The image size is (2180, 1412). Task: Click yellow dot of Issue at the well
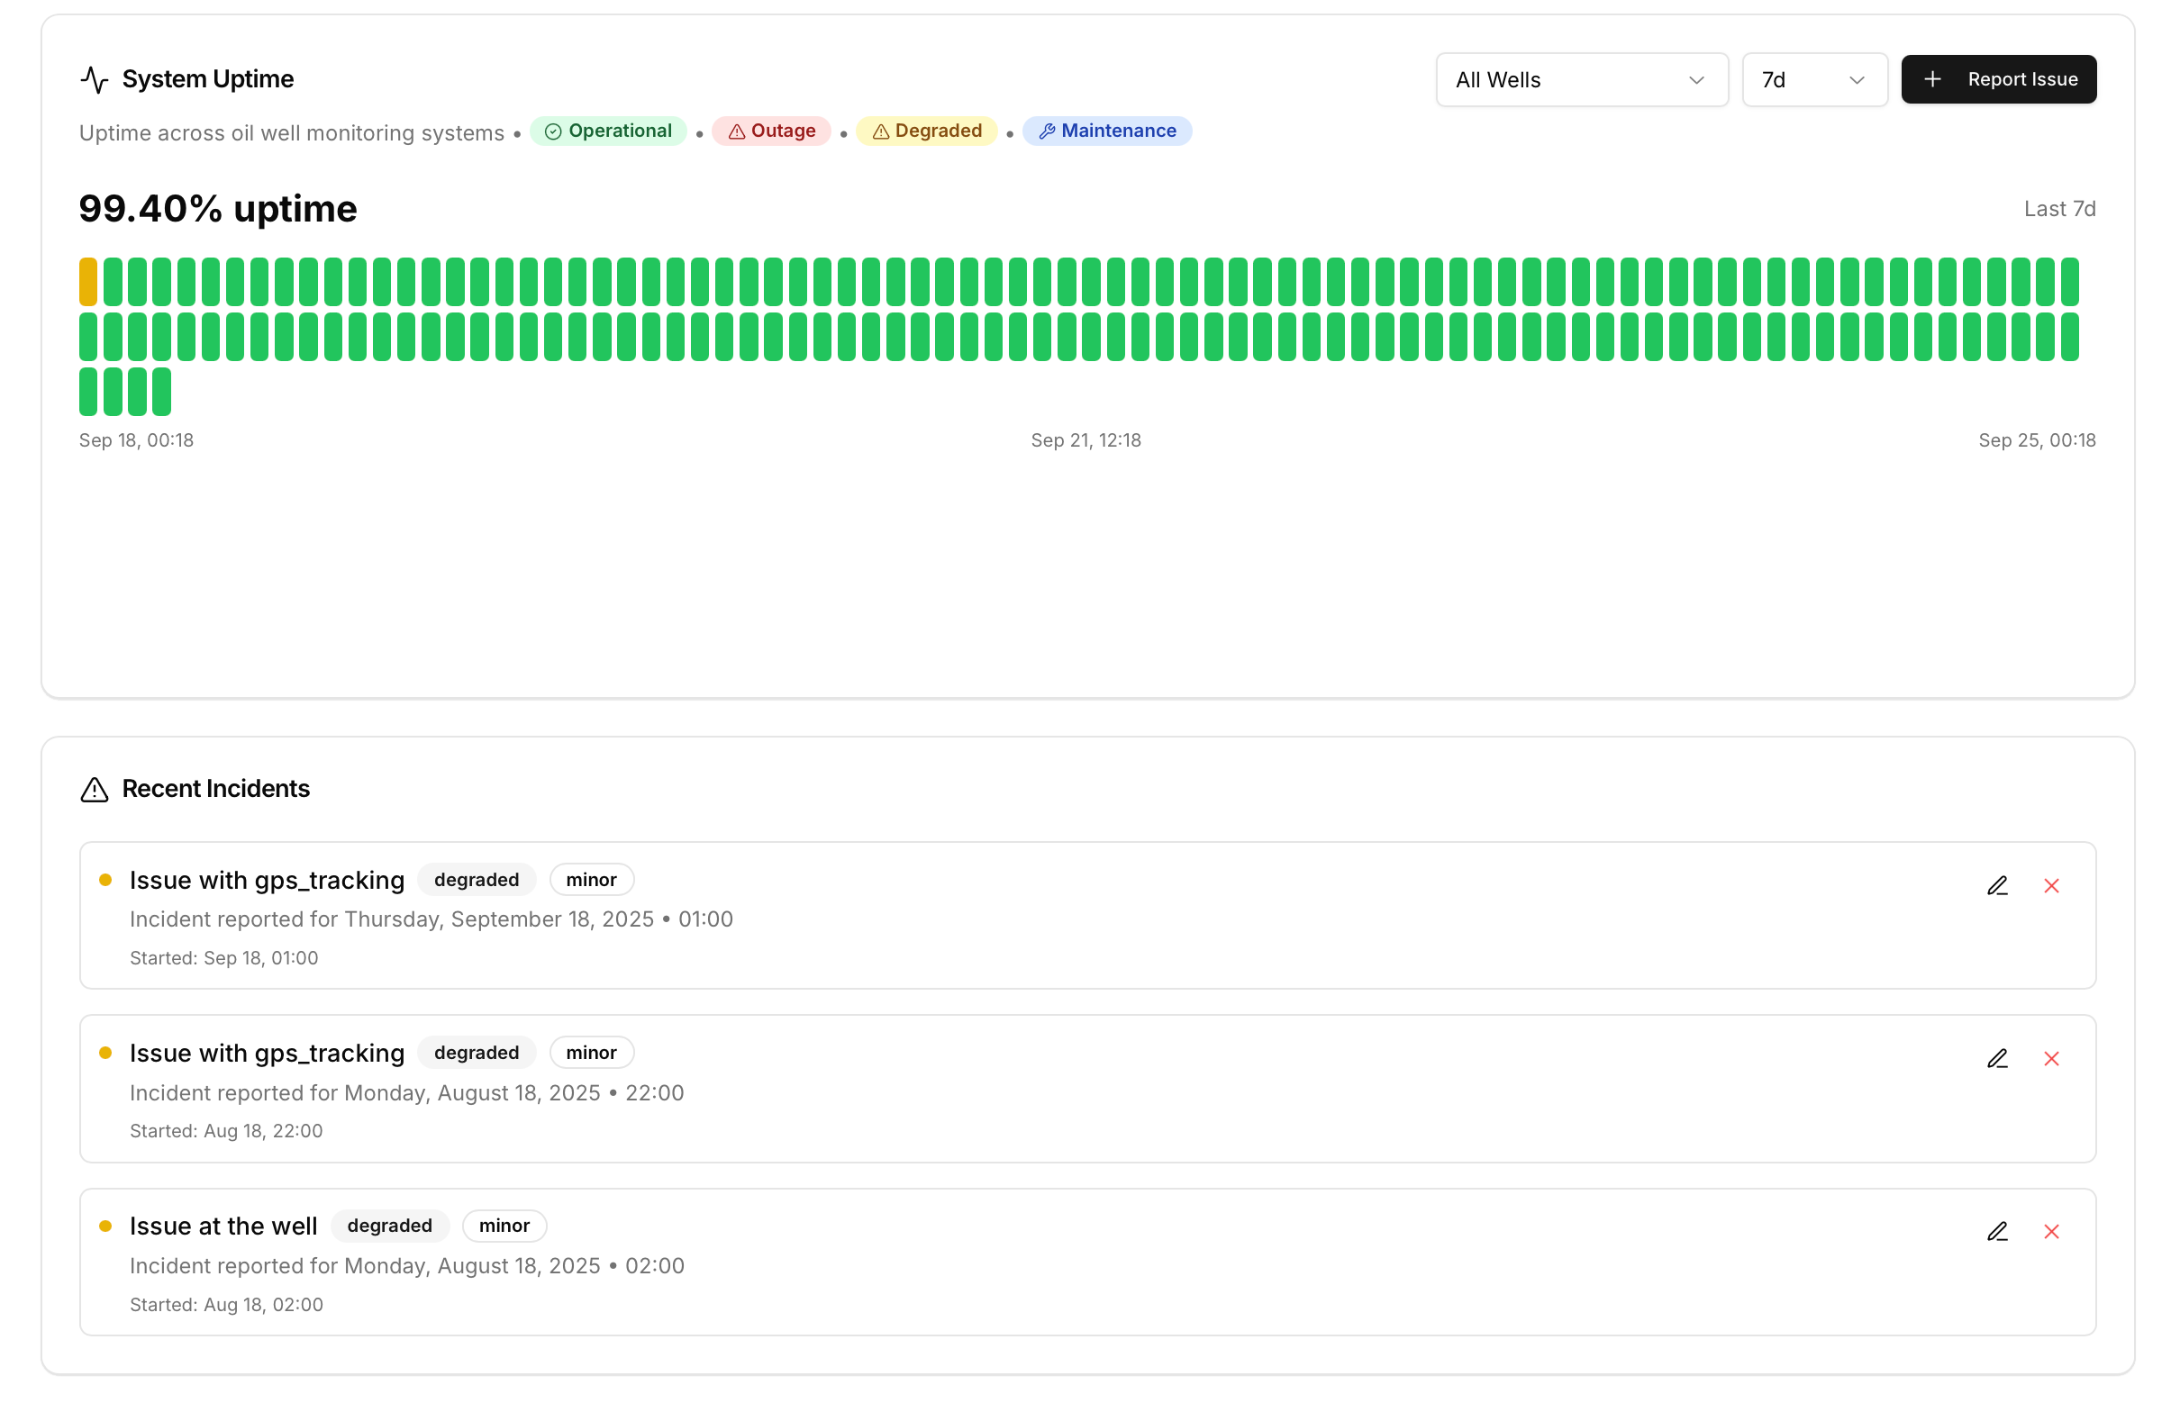105,1226
